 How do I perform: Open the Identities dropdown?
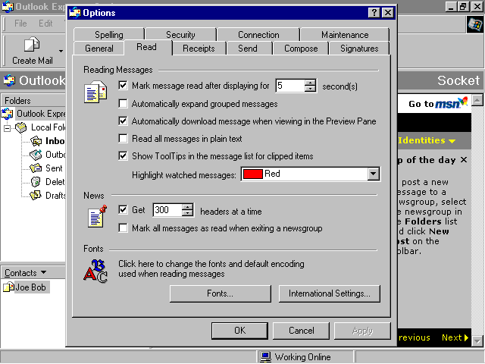pos(427,140)
